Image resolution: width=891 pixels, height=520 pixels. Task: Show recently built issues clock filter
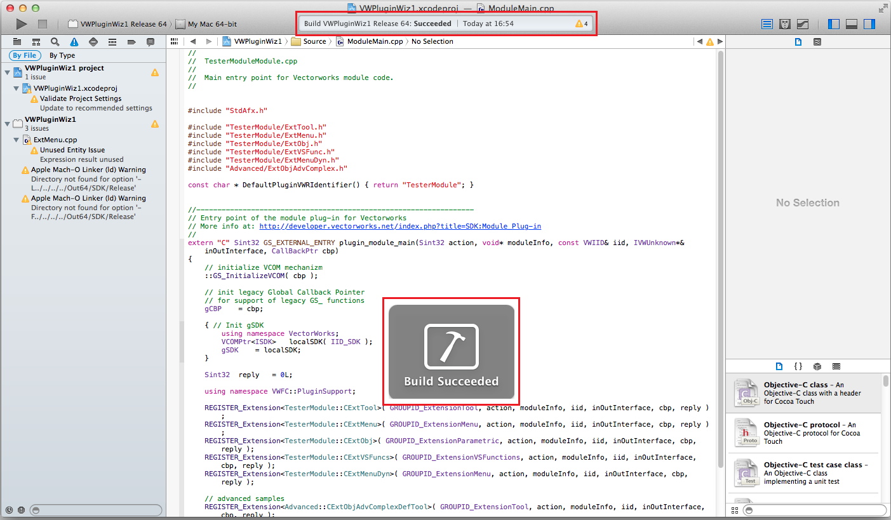coord(9,510)
